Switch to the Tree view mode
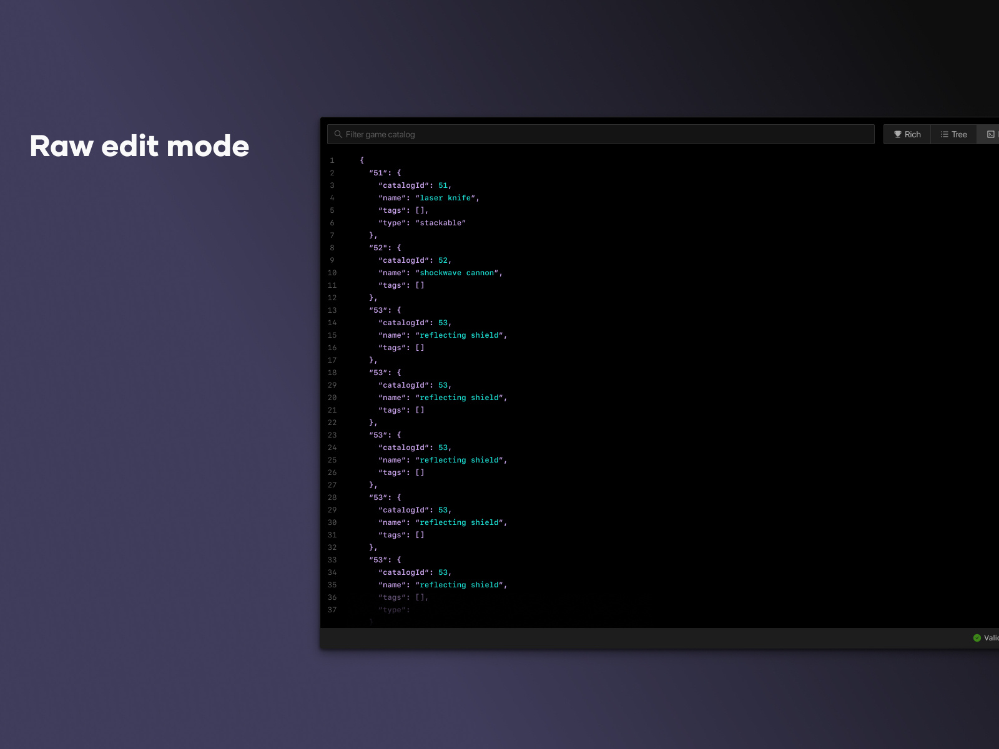Image resolution: width=999 pixels, height=749 pixels. tap(953, 134)
